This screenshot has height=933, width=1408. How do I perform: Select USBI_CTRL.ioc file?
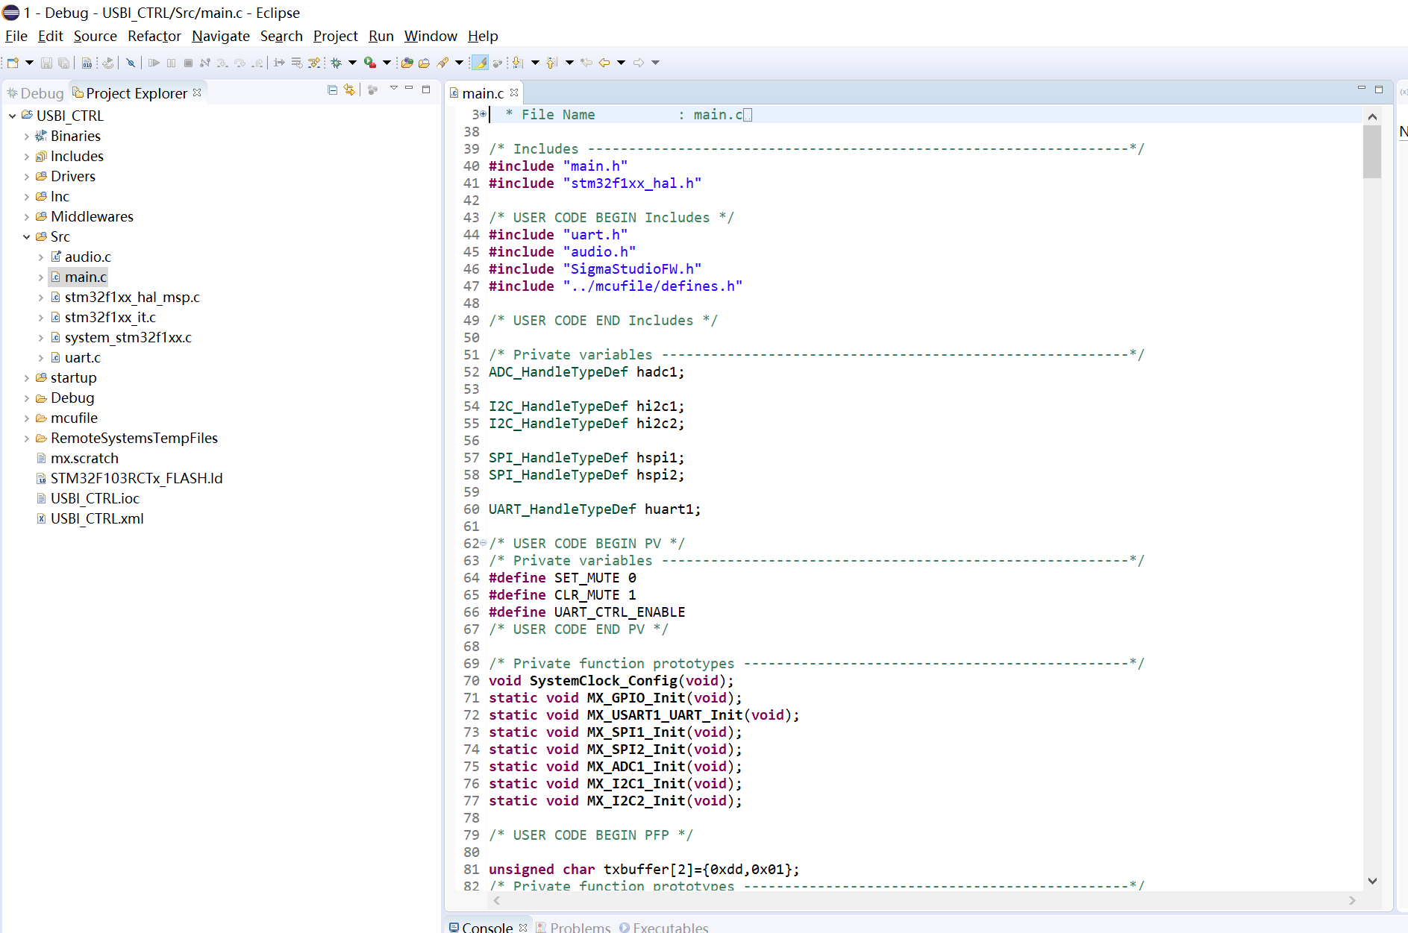(88, 499)
